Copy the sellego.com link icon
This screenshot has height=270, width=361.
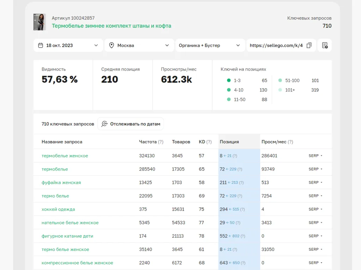coord(309,45)
